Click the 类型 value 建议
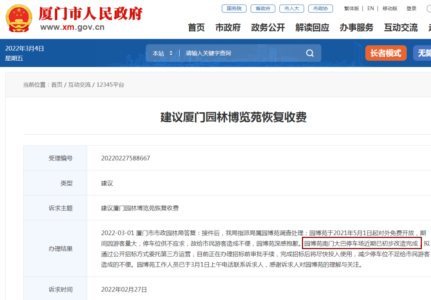The image size is (431, 300). tap(107, 183)
